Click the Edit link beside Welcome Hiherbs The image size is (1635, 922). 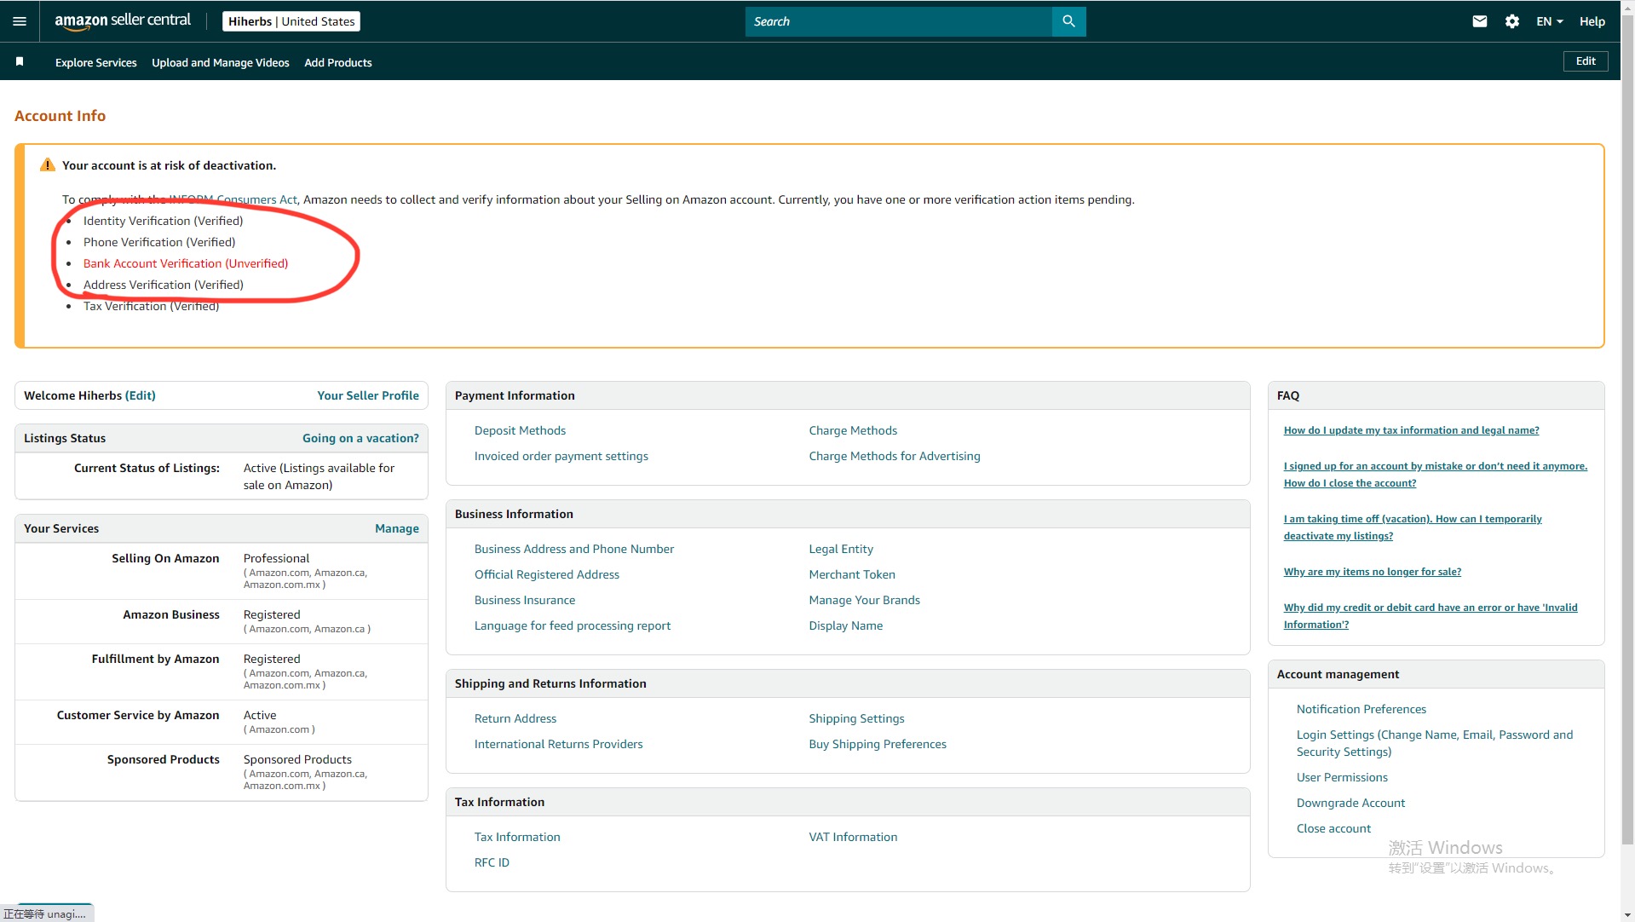click(141, 395)
